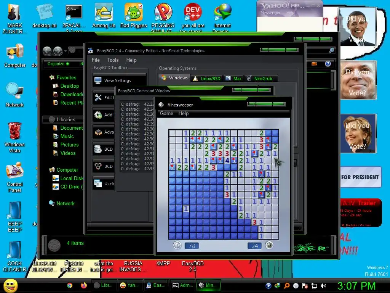
Task: Open the COCK CLEANER desktop icon
Action: click(x=14, y=257)
